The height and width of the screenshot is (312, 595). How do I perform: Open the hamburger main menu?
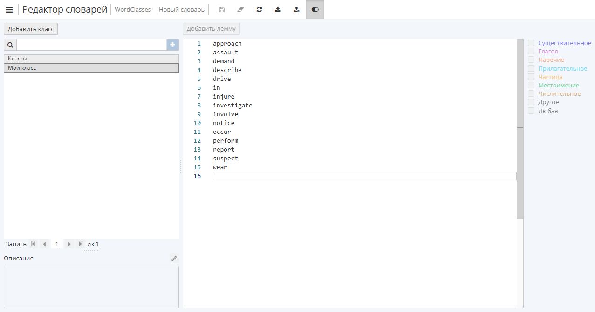pos(9,9)
